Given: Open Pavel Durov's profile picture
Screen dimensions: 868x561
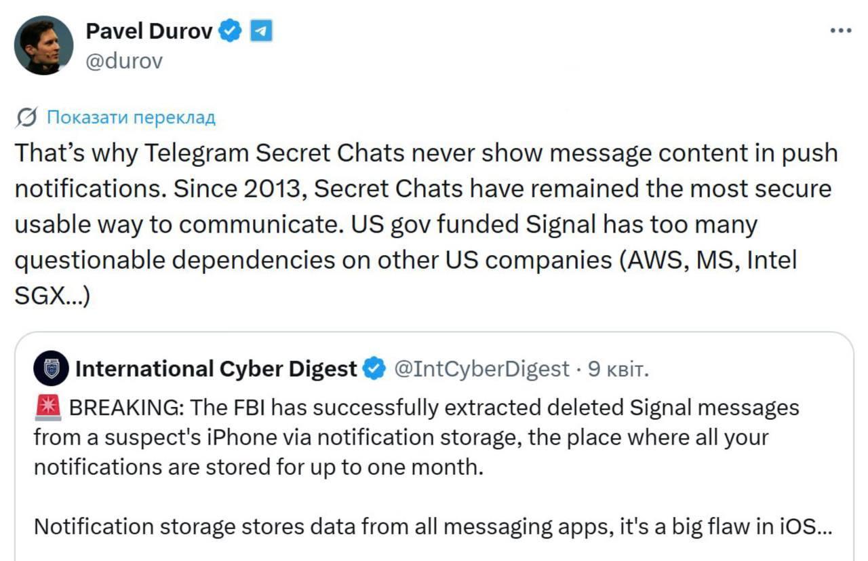Looking at the screenshot, I should tap(43, 45).
